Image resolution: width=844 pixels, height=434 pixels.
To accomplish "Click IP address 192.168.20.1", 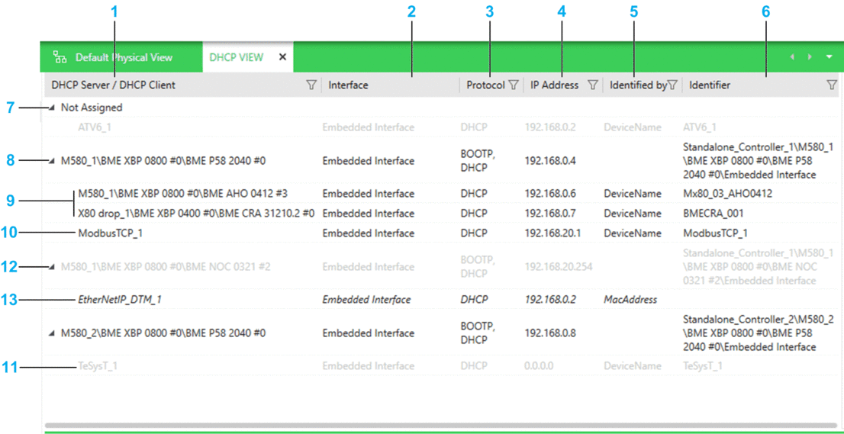I will (552, 233).
